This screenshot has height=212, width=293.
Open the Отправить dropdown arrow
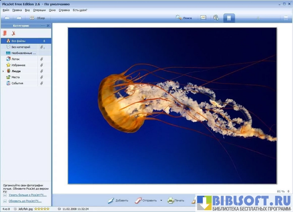[161, 200]
